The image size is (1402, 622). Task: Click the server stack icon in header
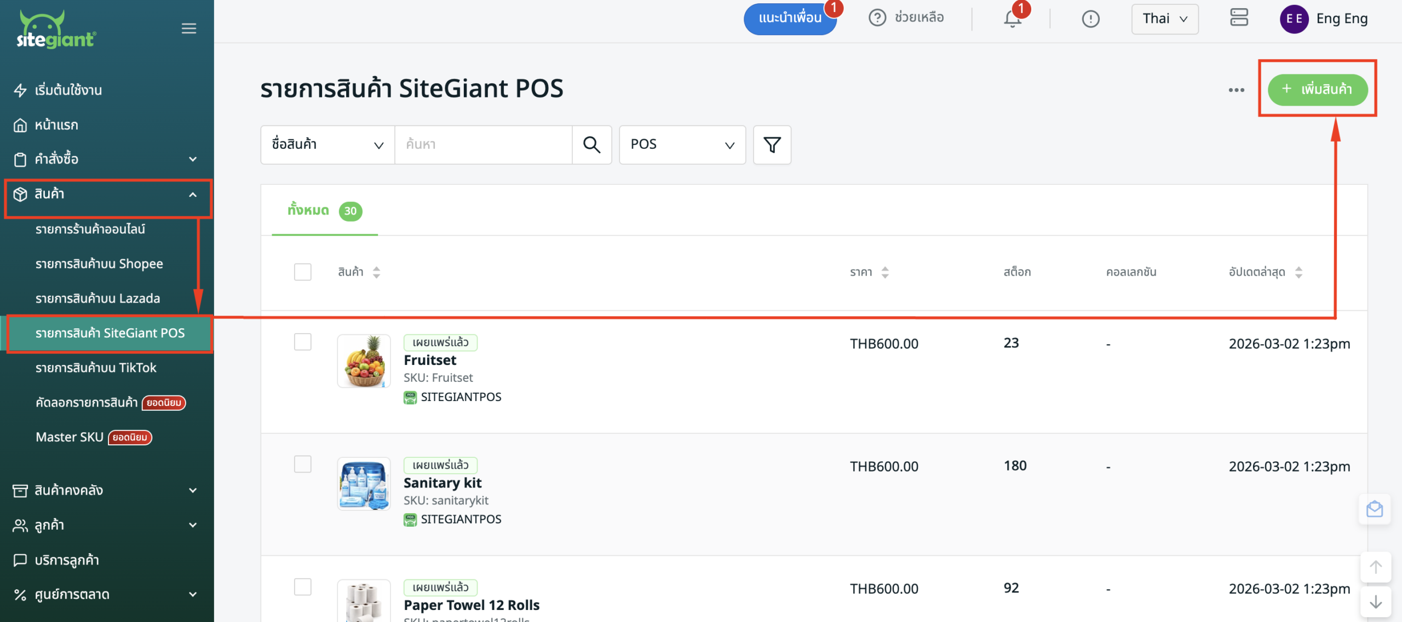(1239, 18)
